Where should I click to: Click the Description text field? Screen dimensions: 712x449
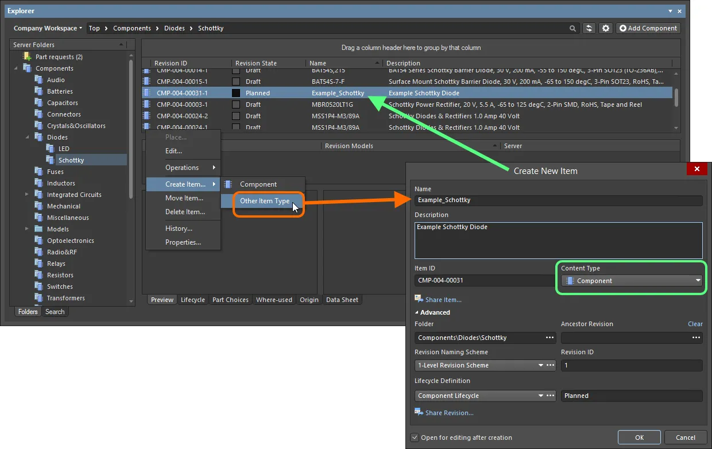tap(558, 240)
